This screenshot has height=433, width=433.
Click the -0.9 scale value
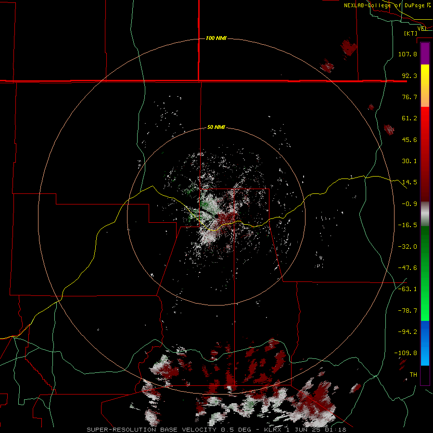point(409,204)
